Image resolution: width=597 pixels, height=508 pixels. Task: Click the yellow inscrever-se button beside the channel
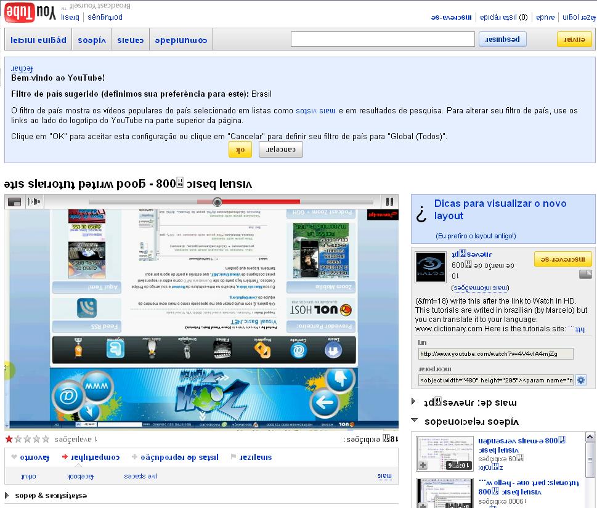562,259
